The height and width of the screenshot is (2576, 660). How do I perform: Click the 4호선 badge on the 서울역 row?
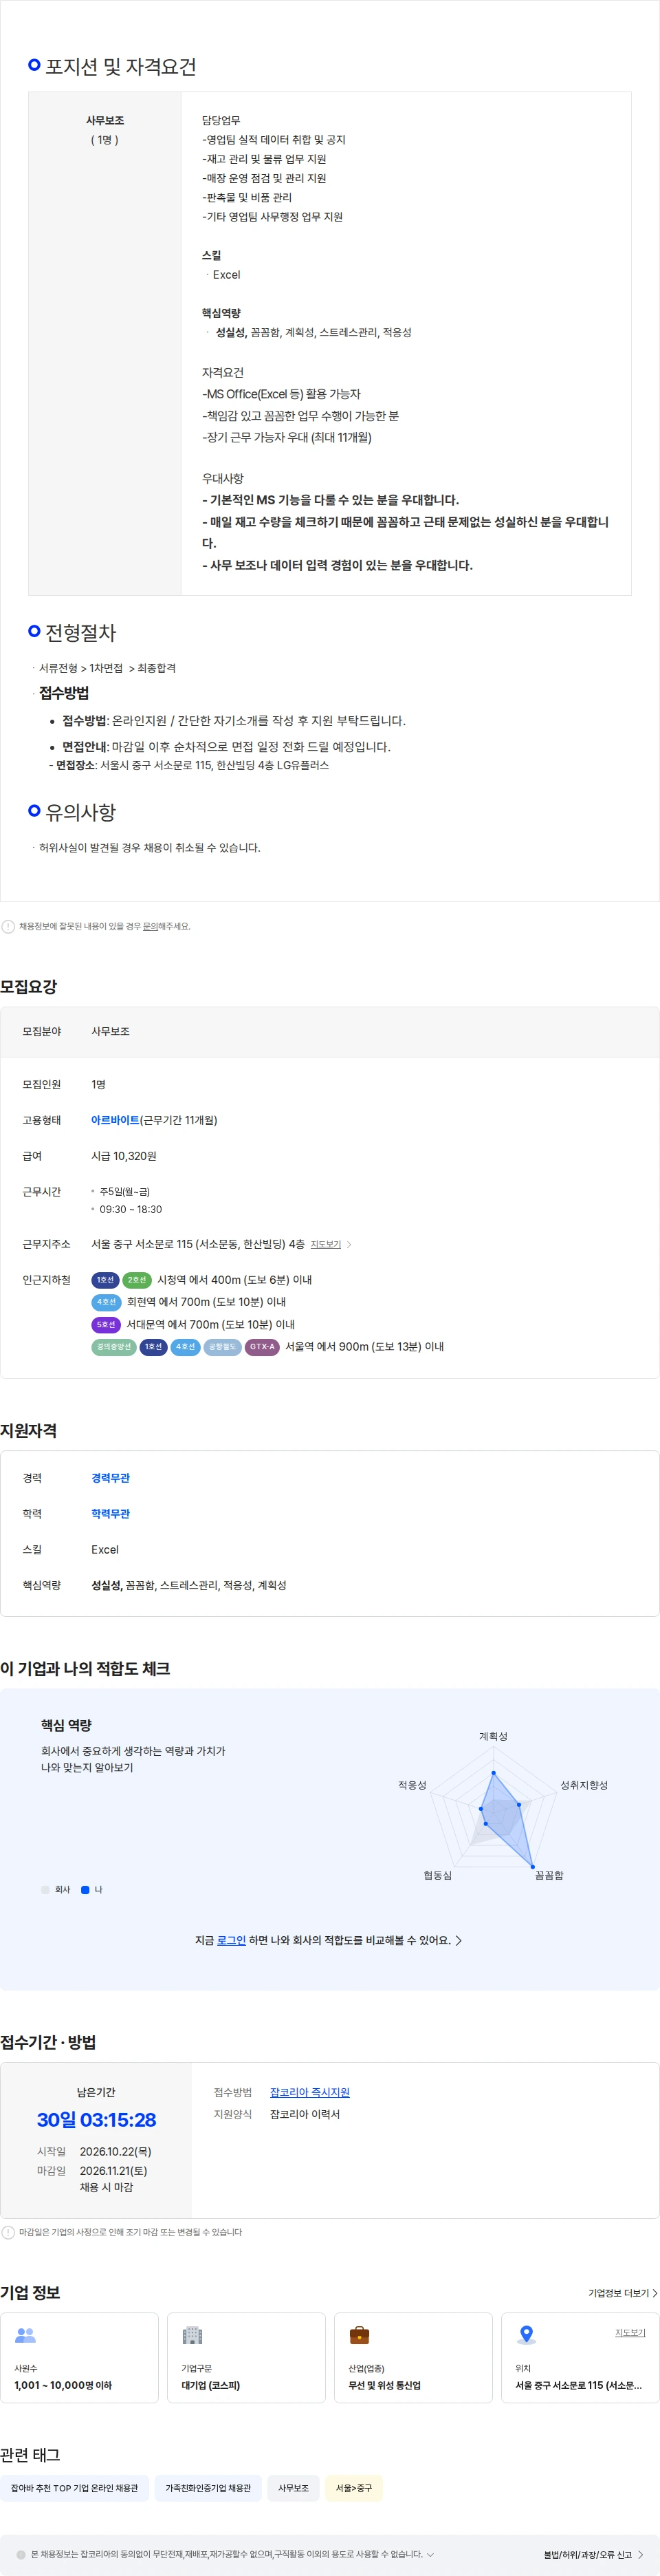186,1346
